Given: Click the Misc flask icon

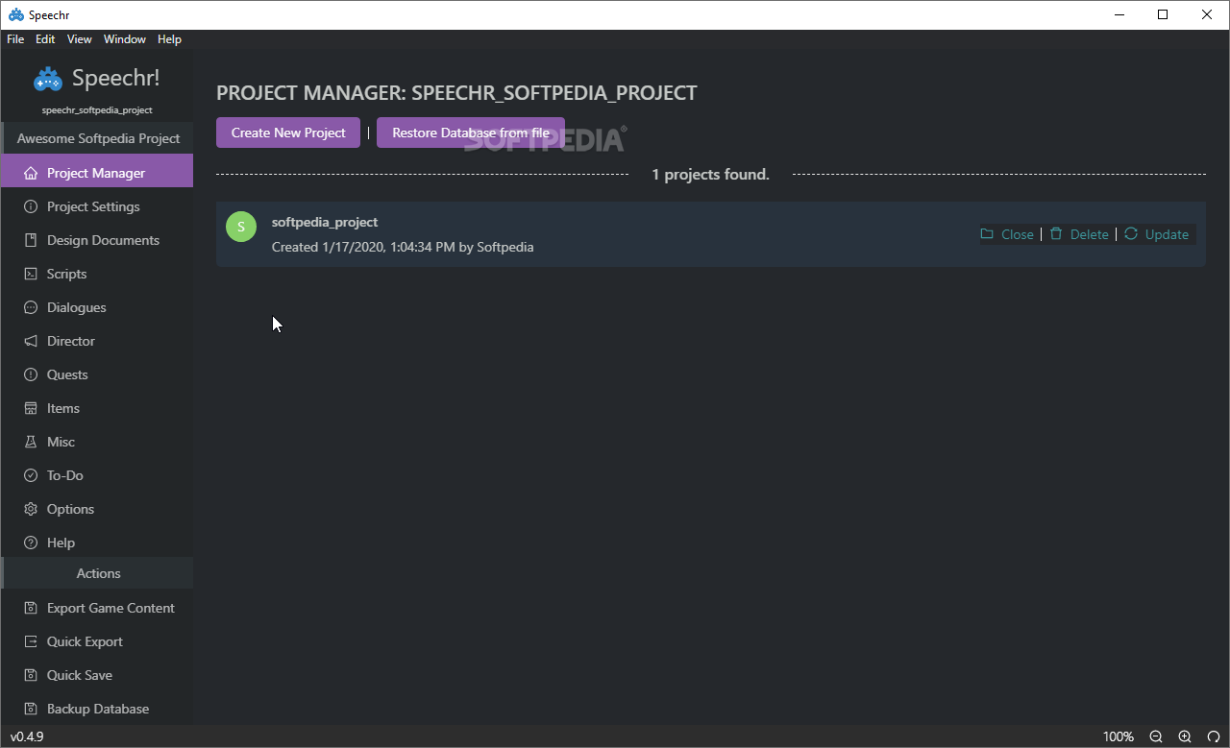Looking at the screenshot, I should pyautogui.click(x=31, y=442).
